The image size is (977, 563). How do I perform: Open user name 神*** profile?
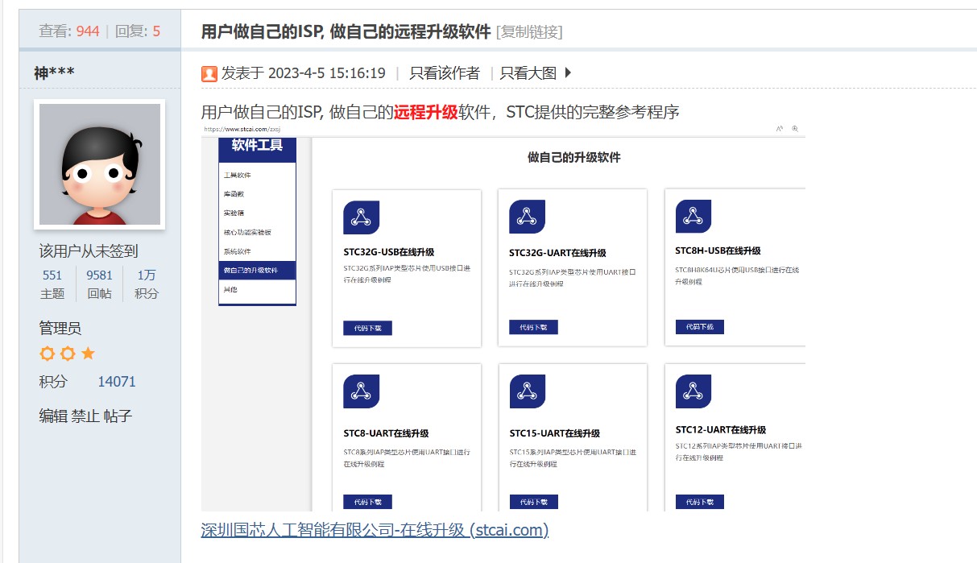click(54, 73)
